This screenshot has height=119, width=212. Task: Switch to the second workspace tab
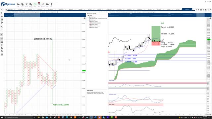click(21, 9)
